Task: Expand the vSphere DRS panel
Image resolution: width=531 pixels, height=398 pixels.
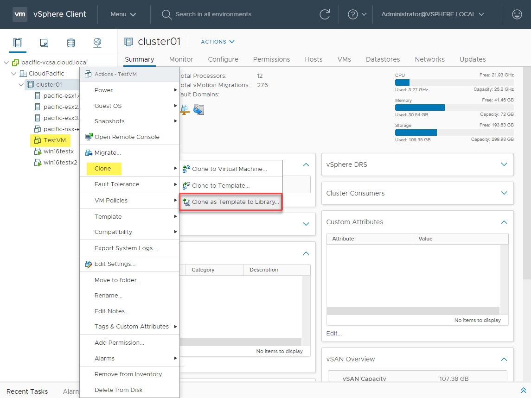Action: (x=504, y=164)
